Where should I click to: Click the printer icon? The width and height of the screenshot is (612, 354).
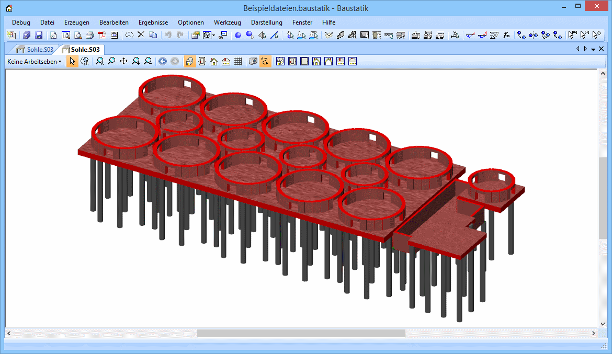[89, 35]
